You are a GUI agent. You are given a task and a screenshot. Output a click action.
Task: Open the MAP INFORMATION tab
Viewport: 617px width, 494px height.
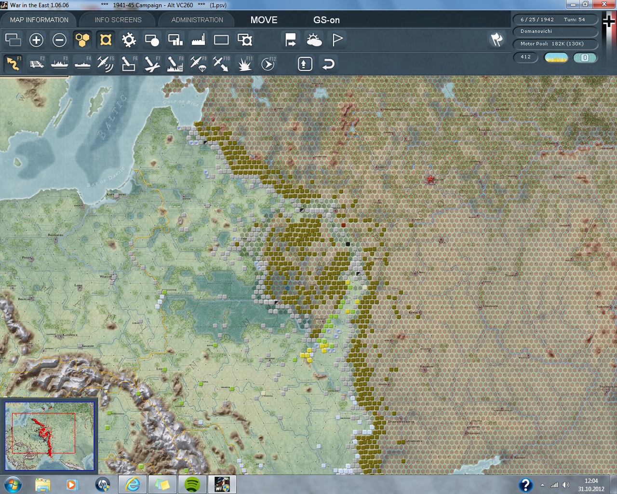[x=39, y=20]
